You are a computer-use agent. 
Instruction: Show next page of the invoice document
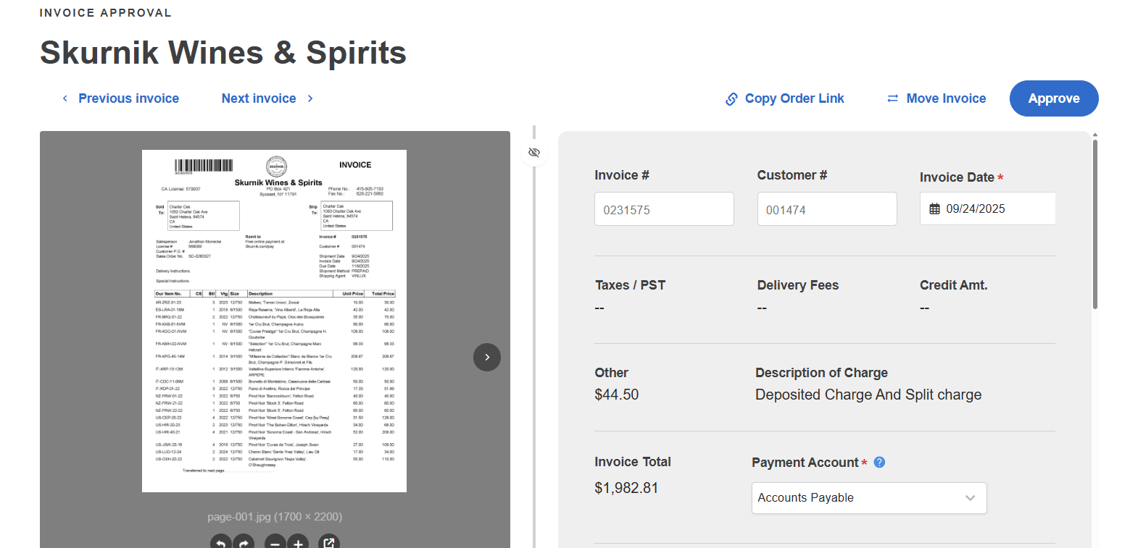coord(487,357)
